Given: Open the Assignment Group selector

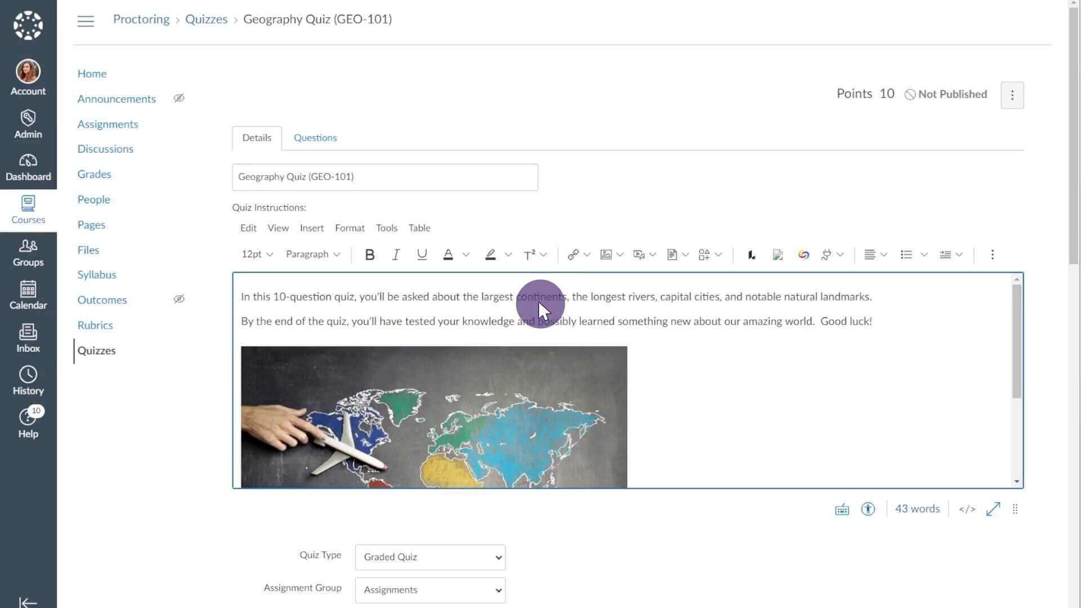Looking at the screenshot, I should [430, 590].
